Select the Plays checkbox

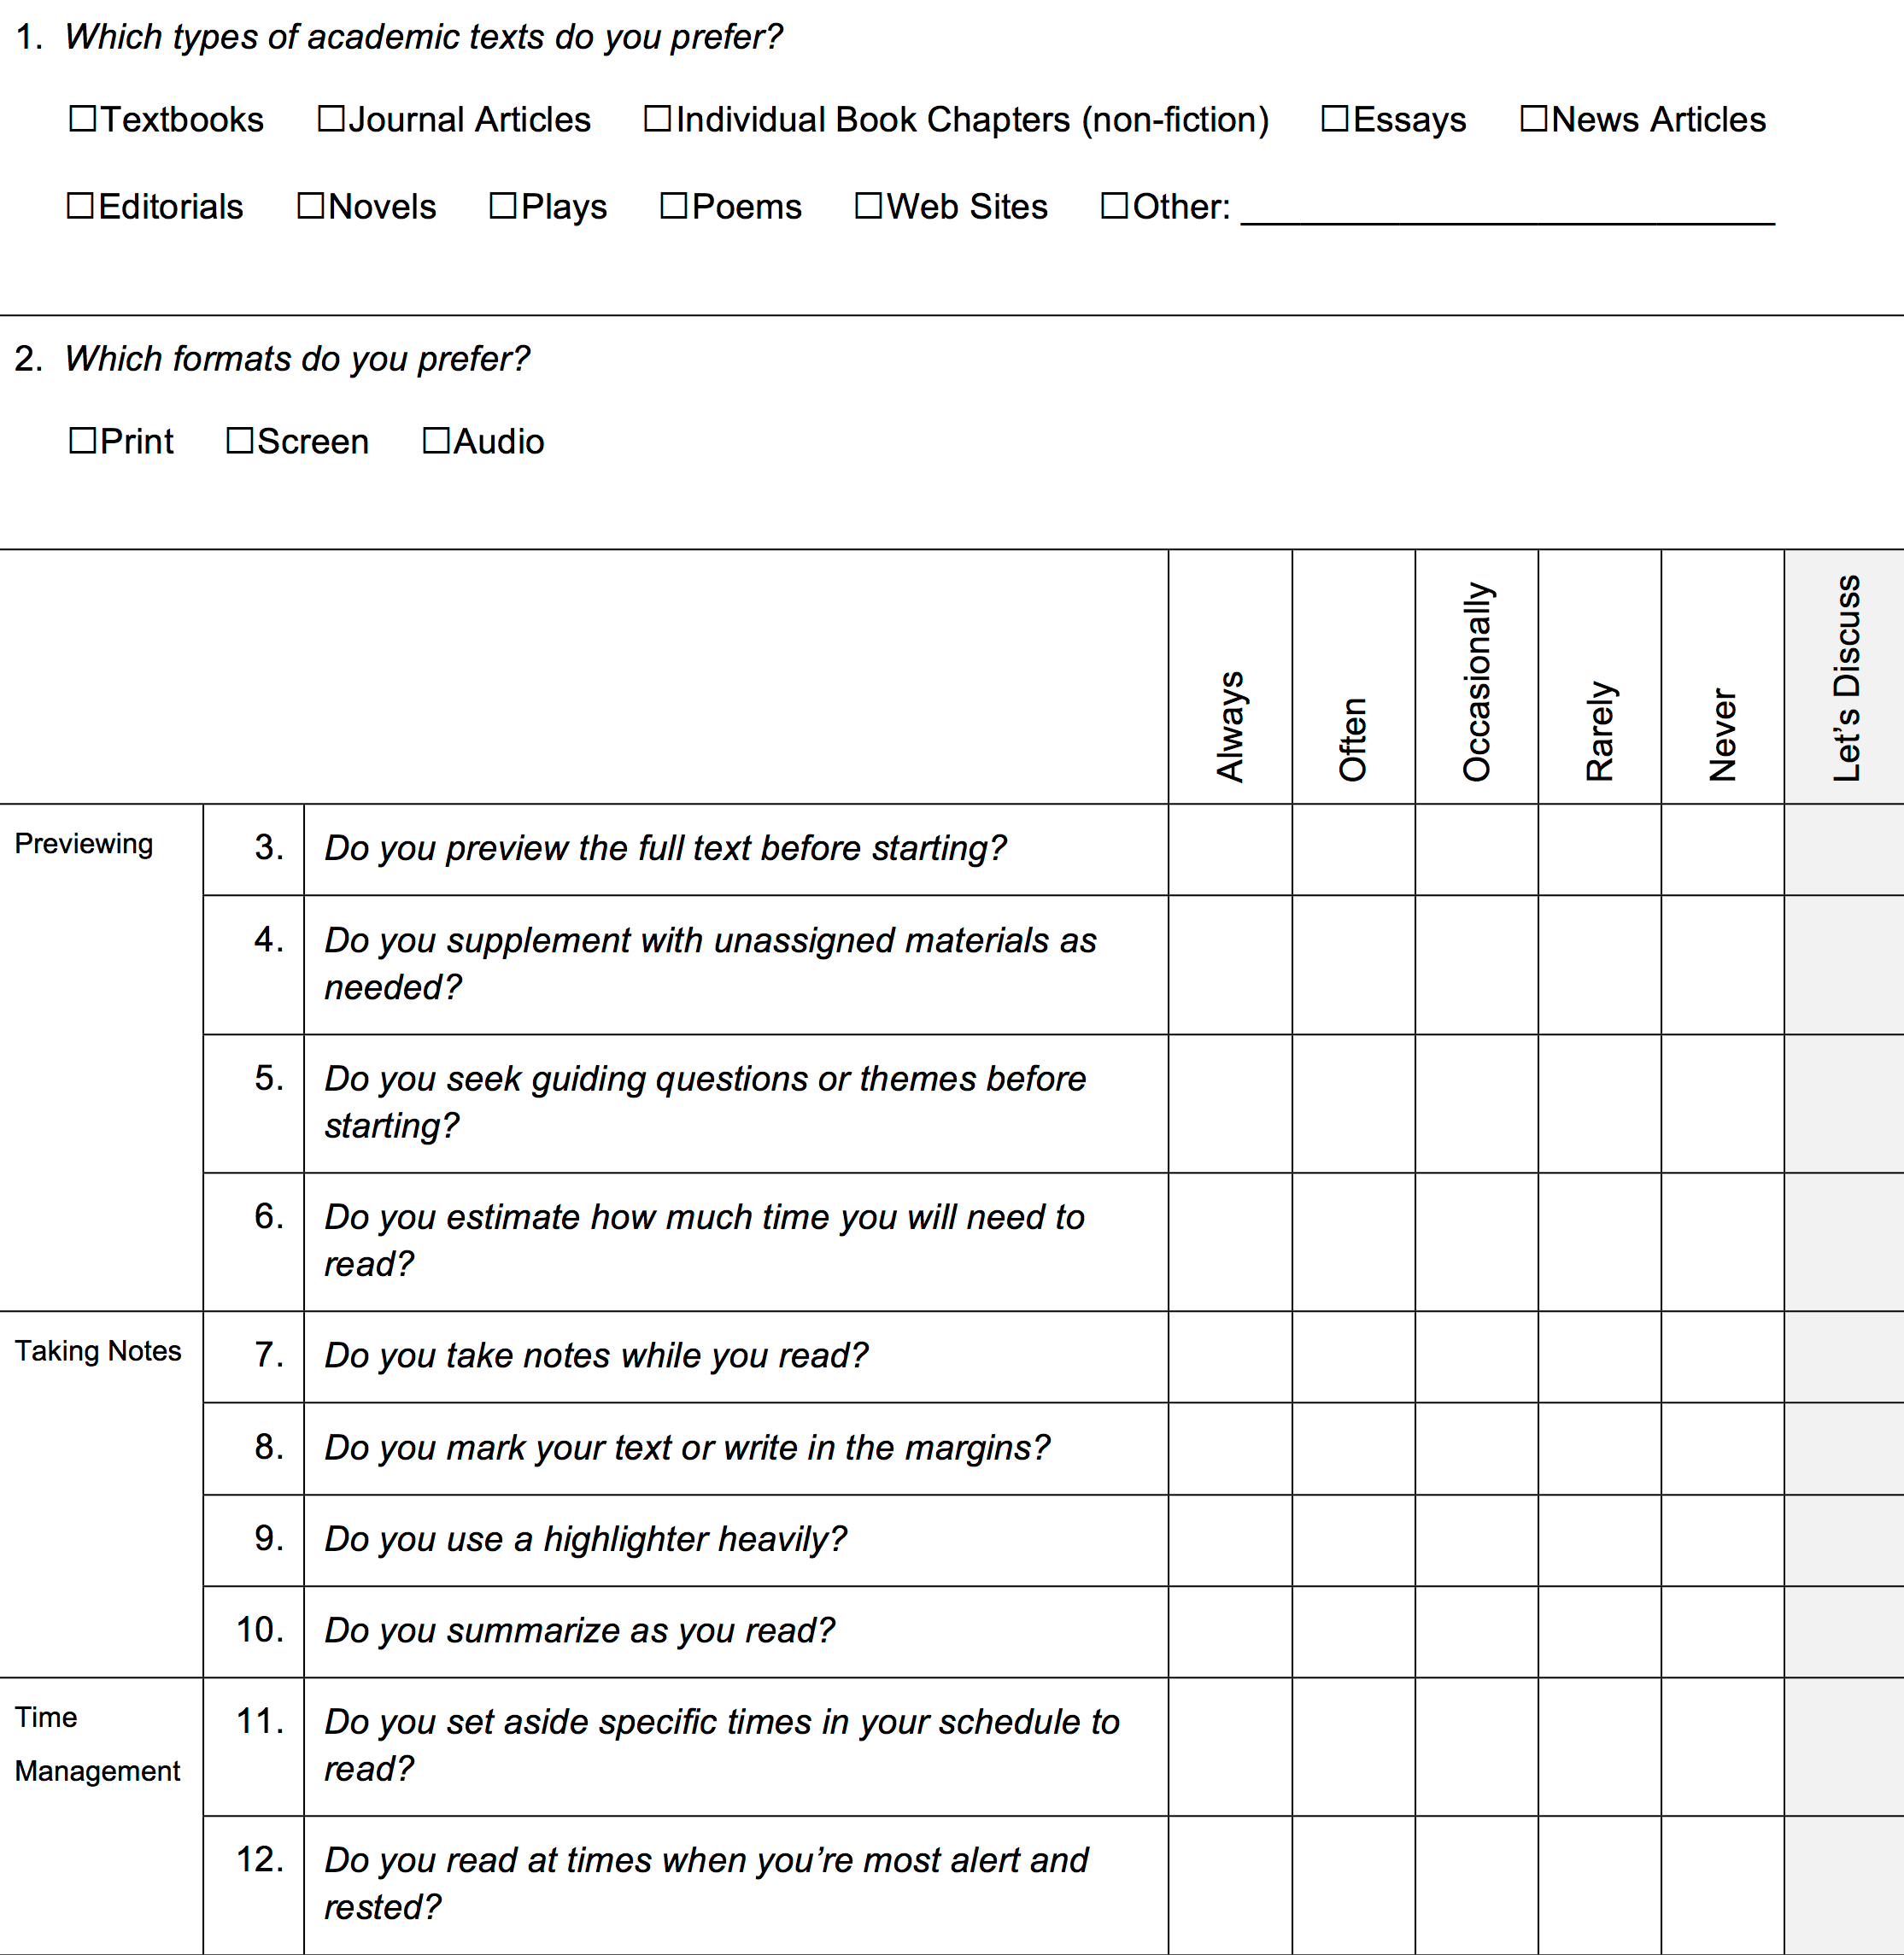coord(503,206)
